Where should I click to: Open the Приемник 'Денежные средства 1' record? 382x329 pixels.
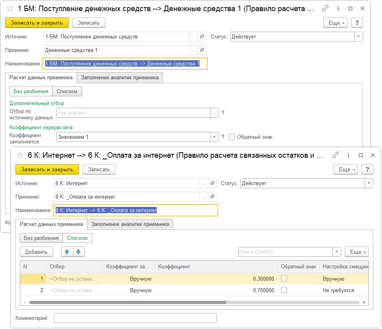coord(202,50)
